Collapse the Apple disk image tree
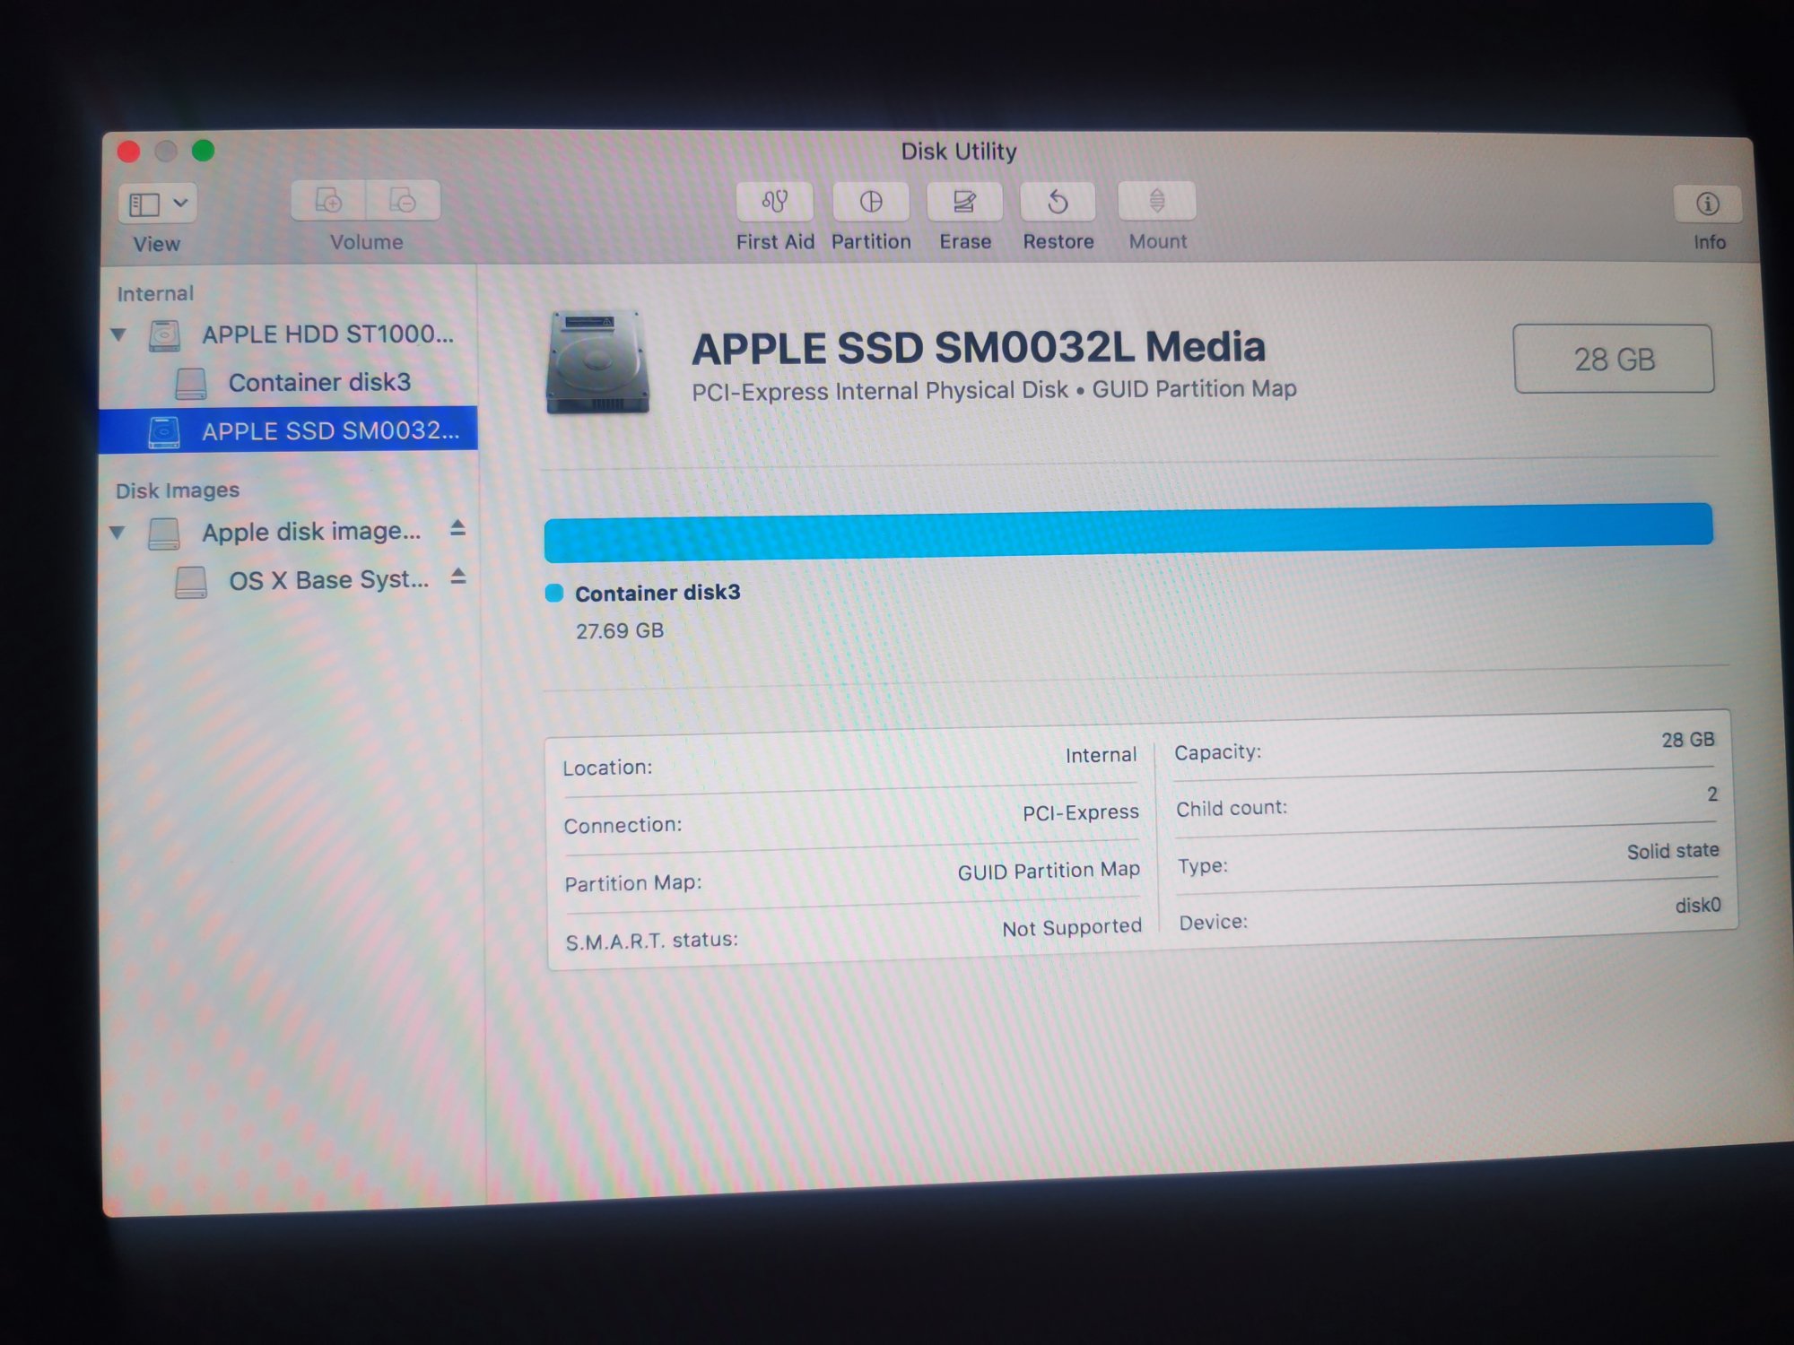 point(117,532)
